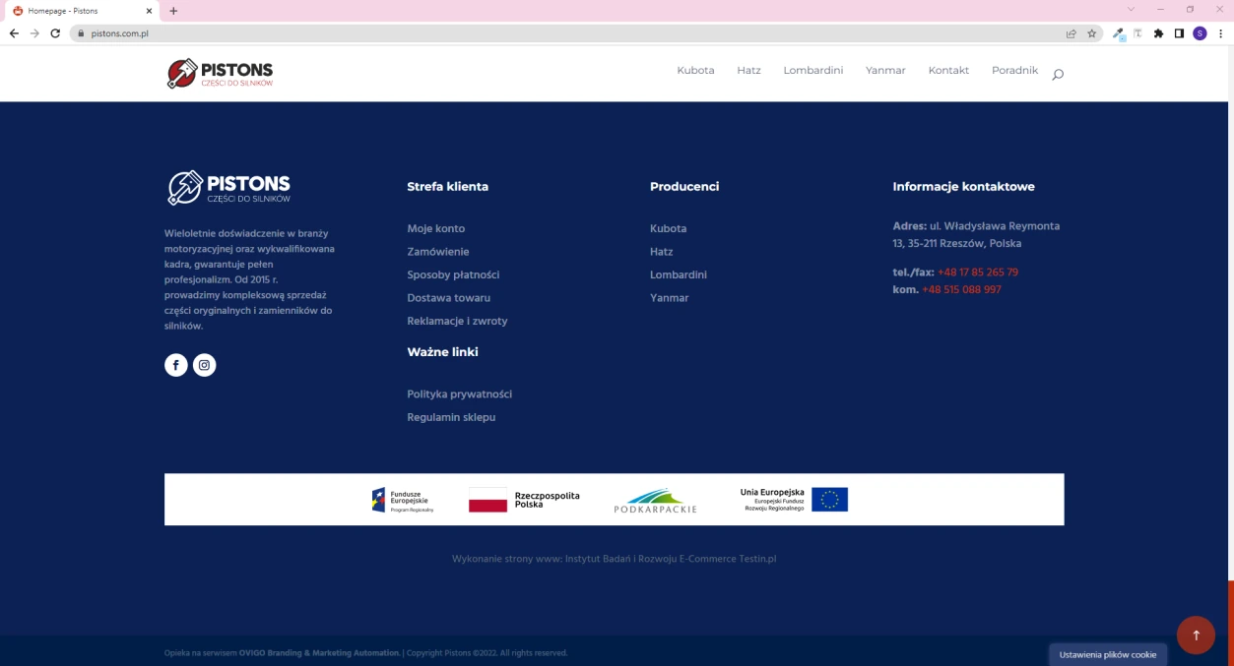Toggle the browser side panel icon
1234x666 pixels.
point(1179,33)
